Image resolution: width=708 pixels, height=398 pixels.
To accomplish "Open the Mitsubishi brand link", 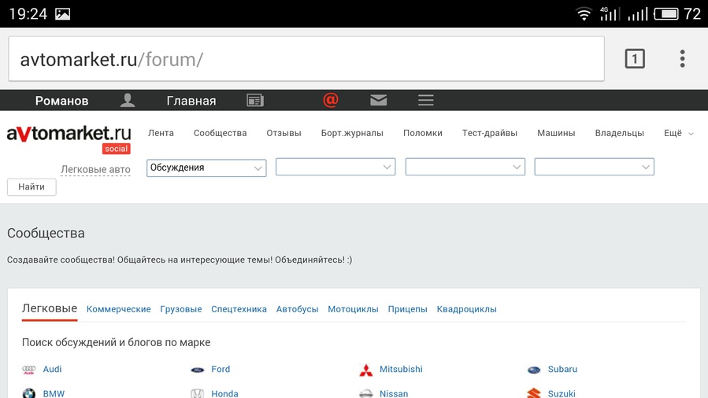I will (401, 369).
